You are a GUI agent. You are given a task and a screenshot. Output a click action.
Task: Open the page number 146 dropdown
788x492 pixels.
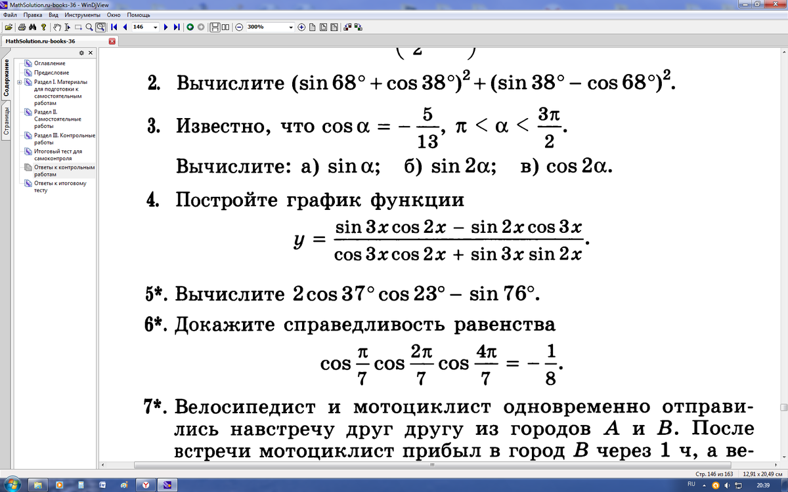156,28
